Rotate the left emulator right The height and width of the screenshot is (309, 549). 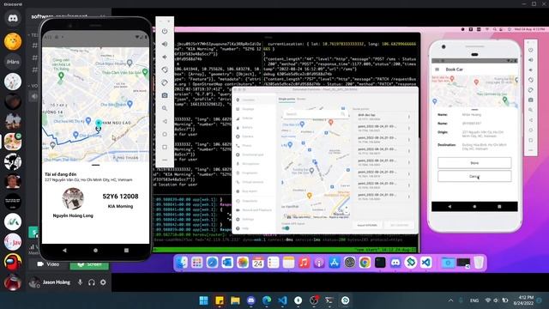165,82
